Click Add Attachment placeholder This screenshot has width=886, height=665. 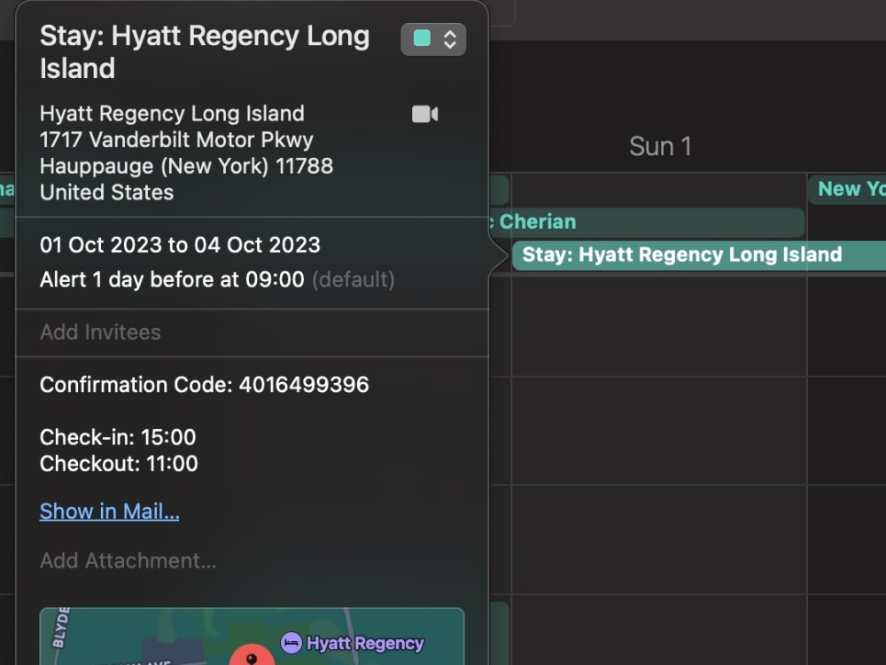pos(128,560)
